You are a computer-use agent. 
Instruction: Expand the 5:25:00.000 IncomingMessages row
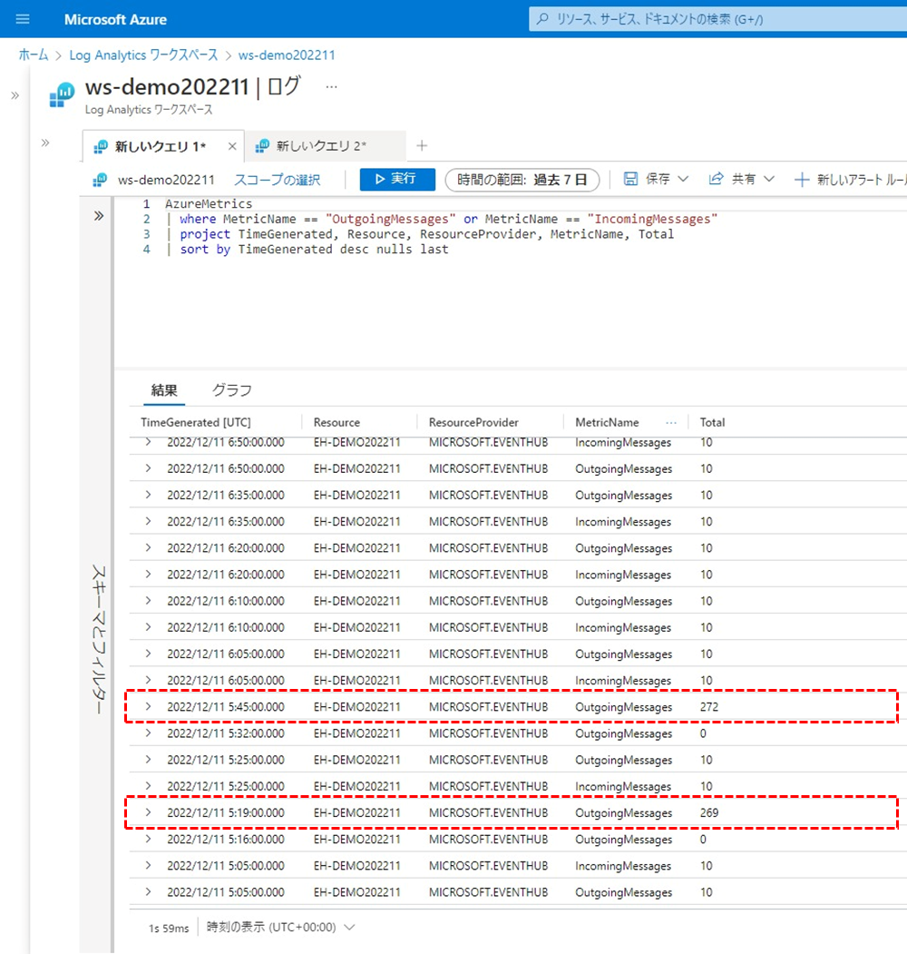[x=149, y=786]
